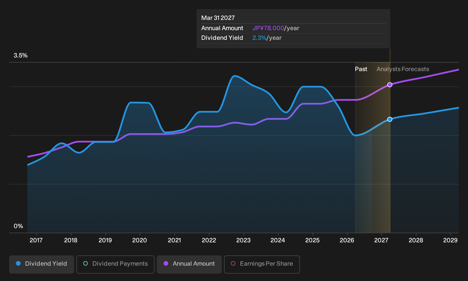Click the 2020 x-axis year label
The height and width of the screenshot is (281, 468).
(x=140, y=240)
